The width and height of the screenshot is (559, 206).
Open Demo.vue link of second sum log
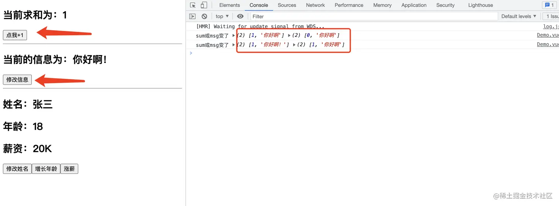point(548,44)
